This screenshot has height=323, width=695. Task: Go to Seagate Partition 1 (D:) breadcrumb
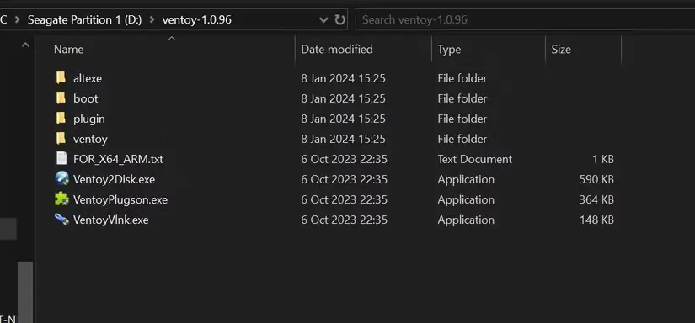point(84,20)
